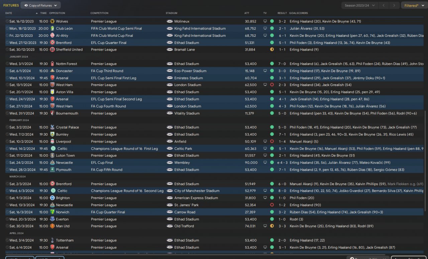428x259 pixels.
Task: Sort fixtures by the COMPETITION column header
Action: pos(99,13)
